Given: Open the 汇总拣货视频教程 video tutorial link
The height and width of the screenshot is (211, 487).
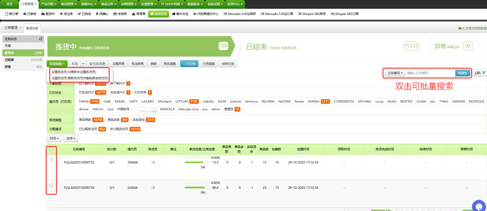Looking at the screenshot, I should click(472, 28).
